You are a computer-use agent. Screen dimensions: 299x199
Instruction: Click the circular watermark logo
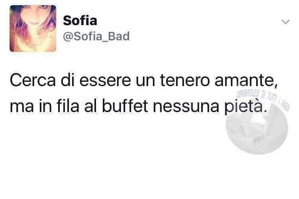tap(257, 128)
